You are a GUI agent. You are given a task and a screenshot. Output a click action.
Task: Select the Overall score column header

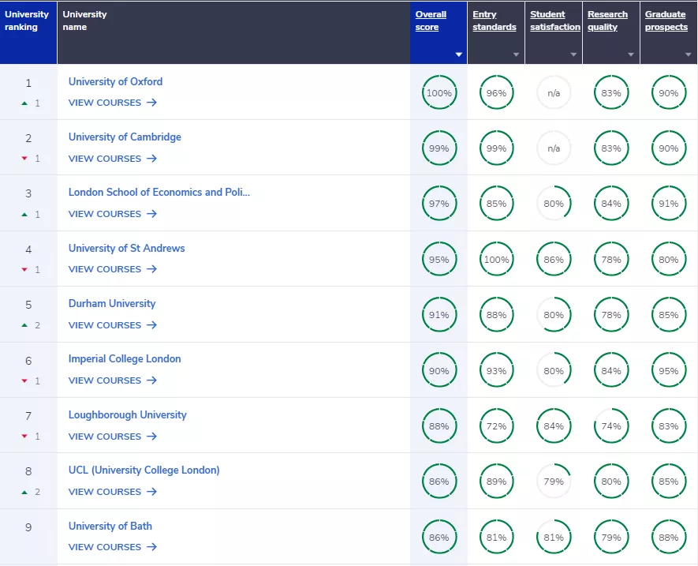click(x=431, y=21)
